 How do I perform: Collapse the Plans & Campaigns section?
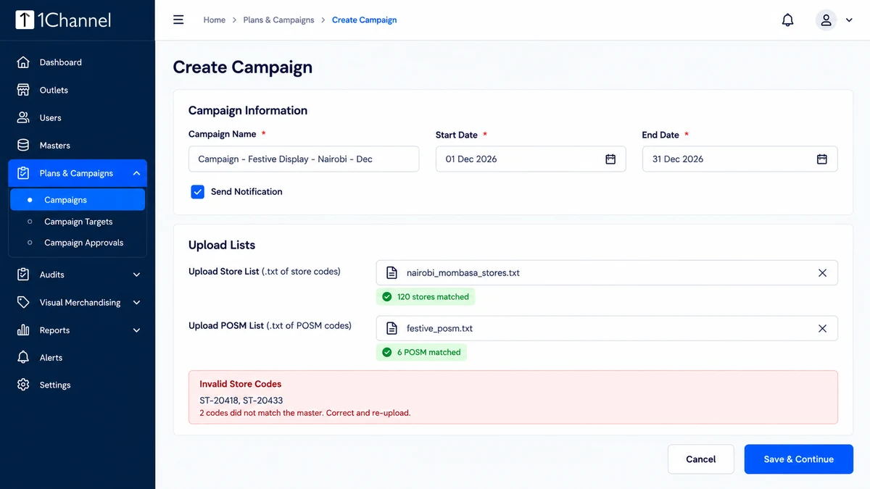(136, 173)
